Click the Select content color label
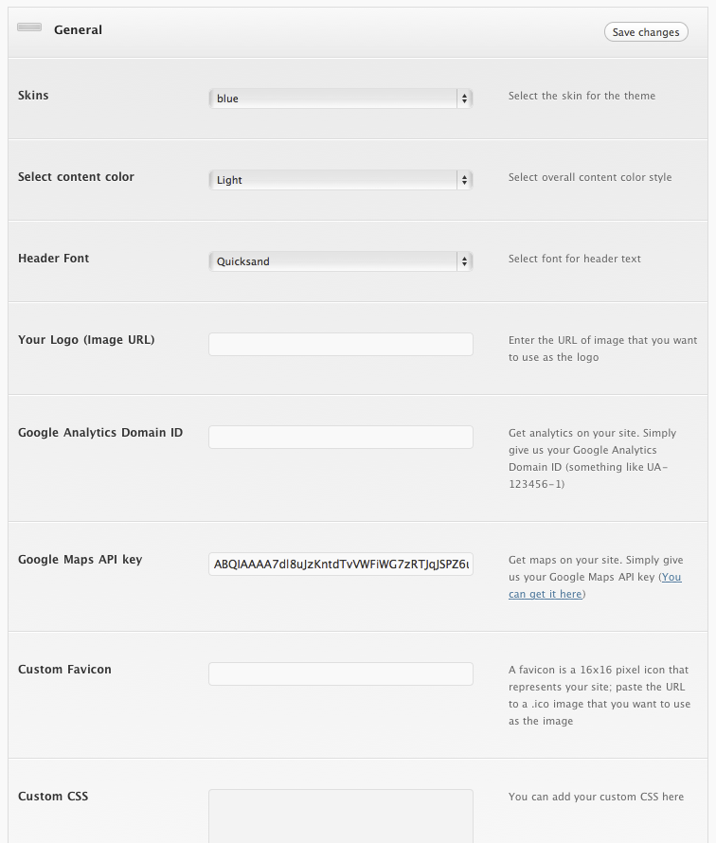The width and height of the screenshot is (716, 843). 76,177
